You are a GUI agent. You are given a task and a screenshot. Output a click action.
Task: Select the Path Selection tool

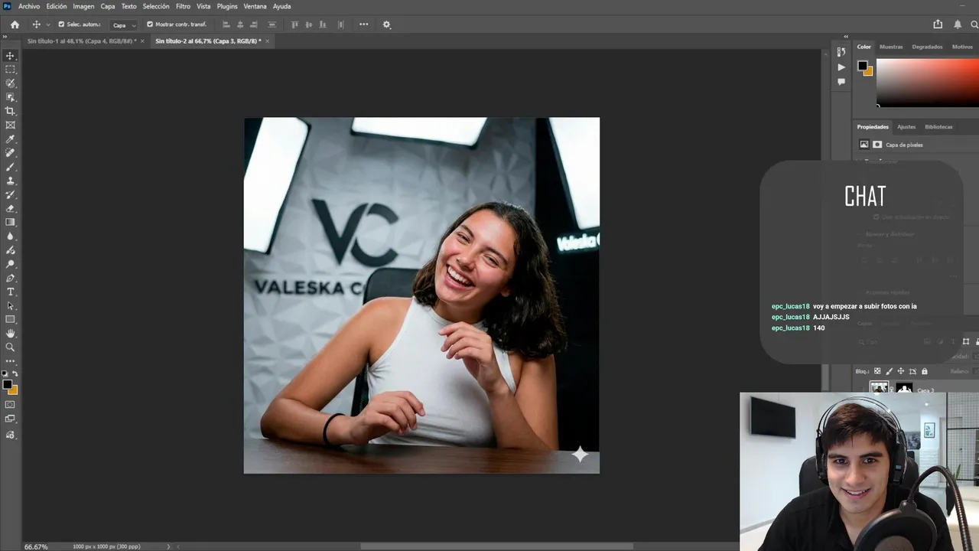coord(10,305)
